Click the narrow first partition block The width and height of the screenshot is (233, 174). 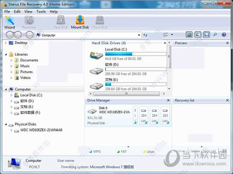pos(135,116)
